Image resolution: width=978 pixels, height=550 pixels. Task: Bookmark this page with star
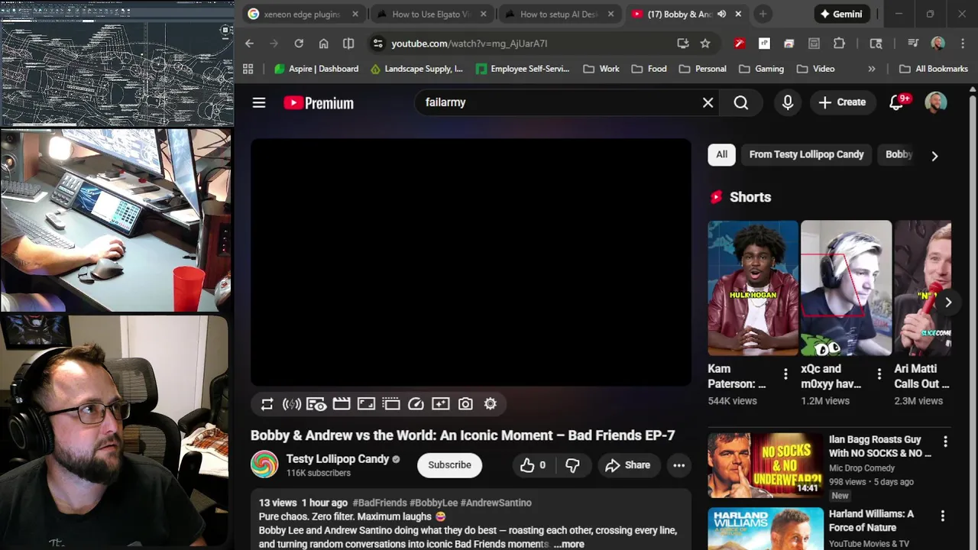705,44
